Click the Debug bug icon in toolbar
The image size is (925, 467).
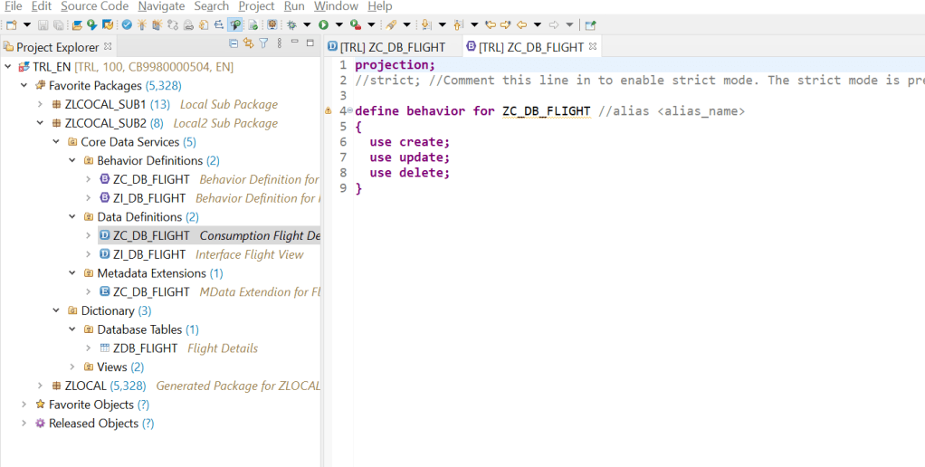click(x=292, y=24)
